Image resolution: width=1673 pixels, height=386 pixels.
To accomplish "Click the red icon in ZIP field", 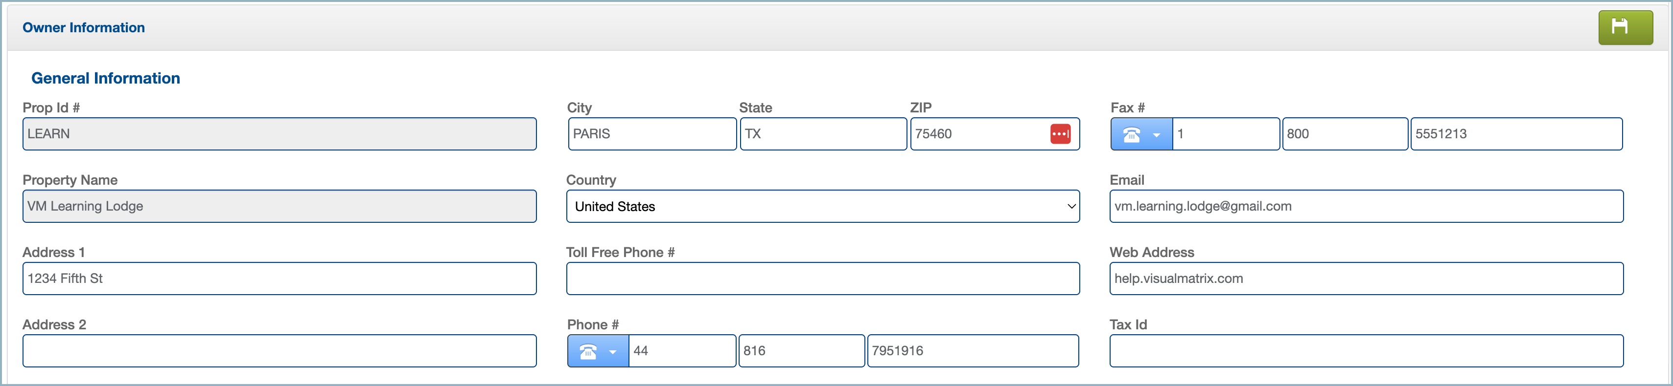I will tap(1060, 134).
